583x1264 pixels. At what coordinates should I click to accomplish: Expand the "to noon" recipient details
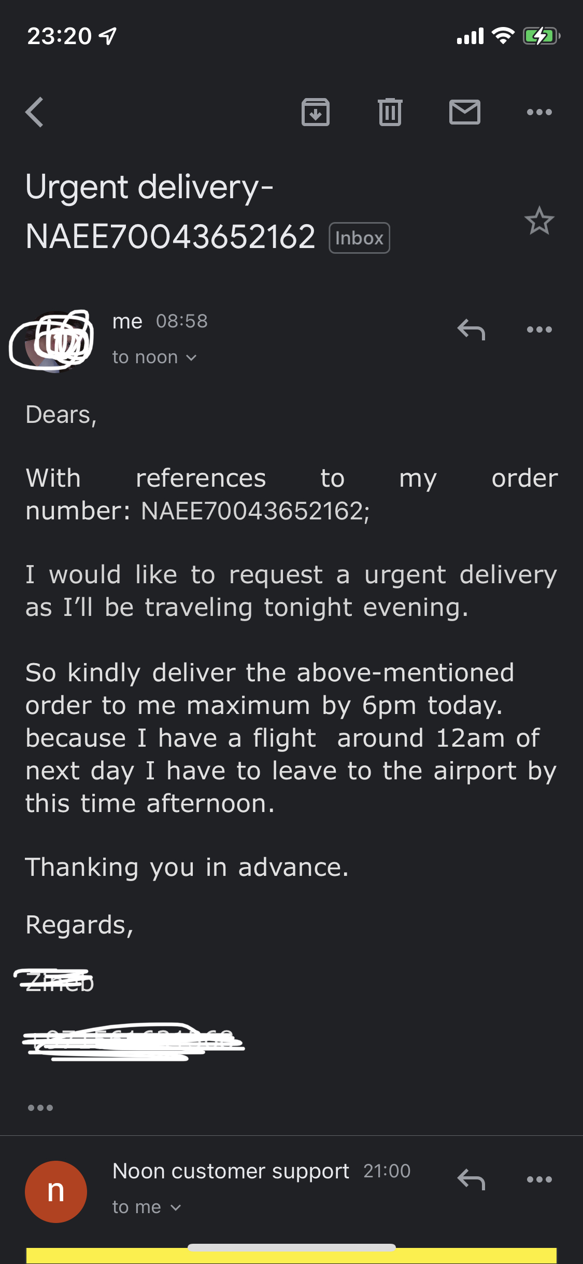pos(154,358)
